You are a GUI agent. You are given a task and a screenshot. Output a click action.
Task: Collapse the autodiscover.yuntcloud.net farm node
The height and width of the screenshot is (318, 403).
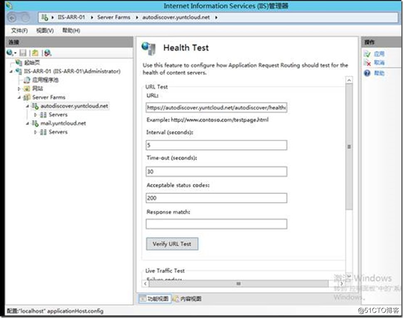(x=27, y=106)
